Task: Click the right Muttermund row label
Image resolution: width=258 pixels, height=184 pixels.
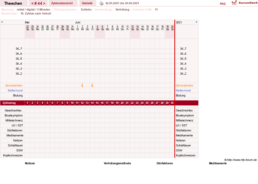Action: pyautogui.click(x=183, y=90)
